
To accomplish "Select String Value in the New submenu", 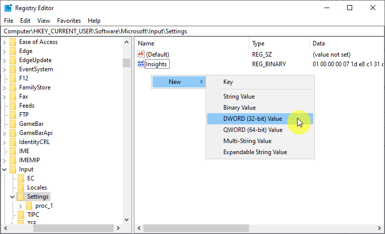I will point(239,97).
